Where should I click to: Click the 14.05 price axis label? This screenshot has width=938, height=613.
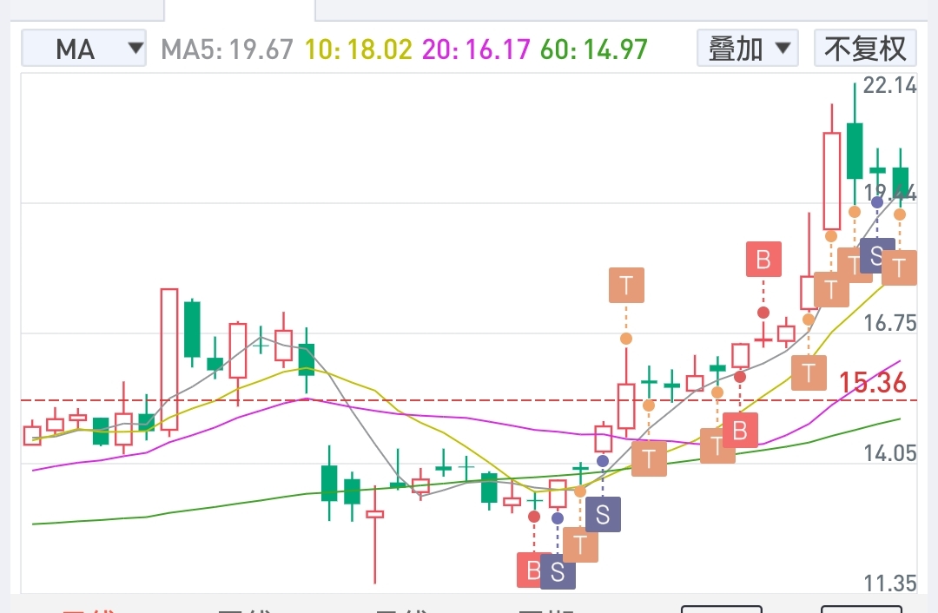coord(889,454)
